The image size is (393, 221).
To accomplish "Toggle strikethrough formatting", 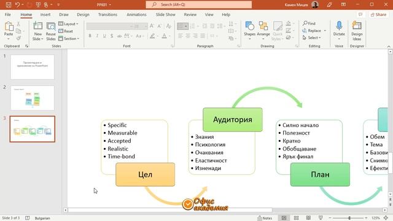I will coord(119,36).
